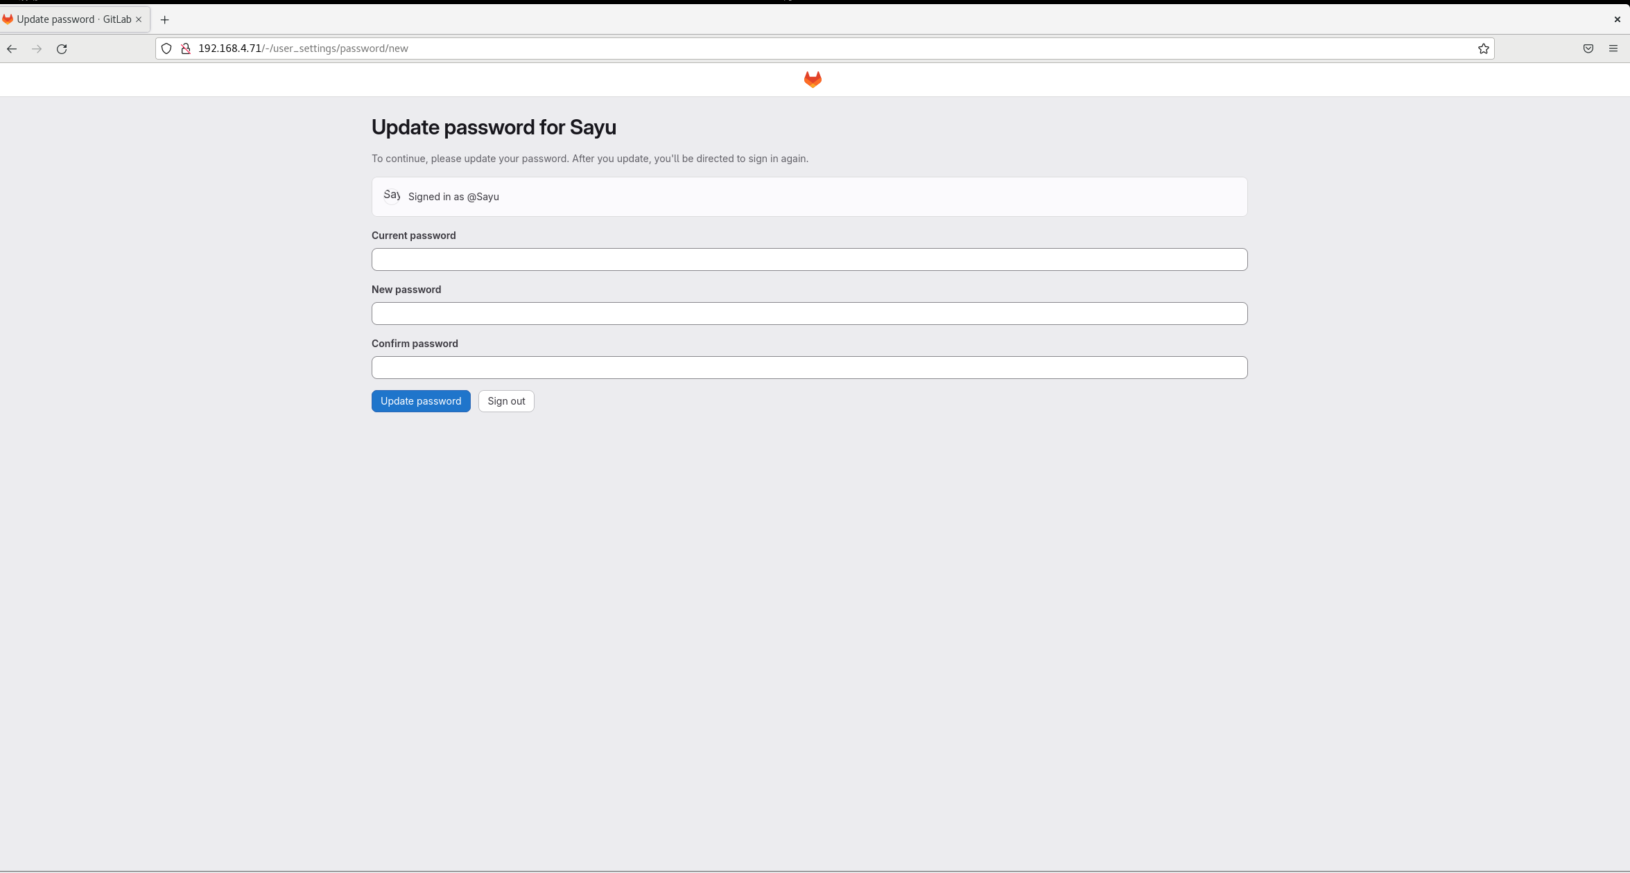Open a new browser tab
This screenshot has width=1630, height=873.
tap(164, 19)
